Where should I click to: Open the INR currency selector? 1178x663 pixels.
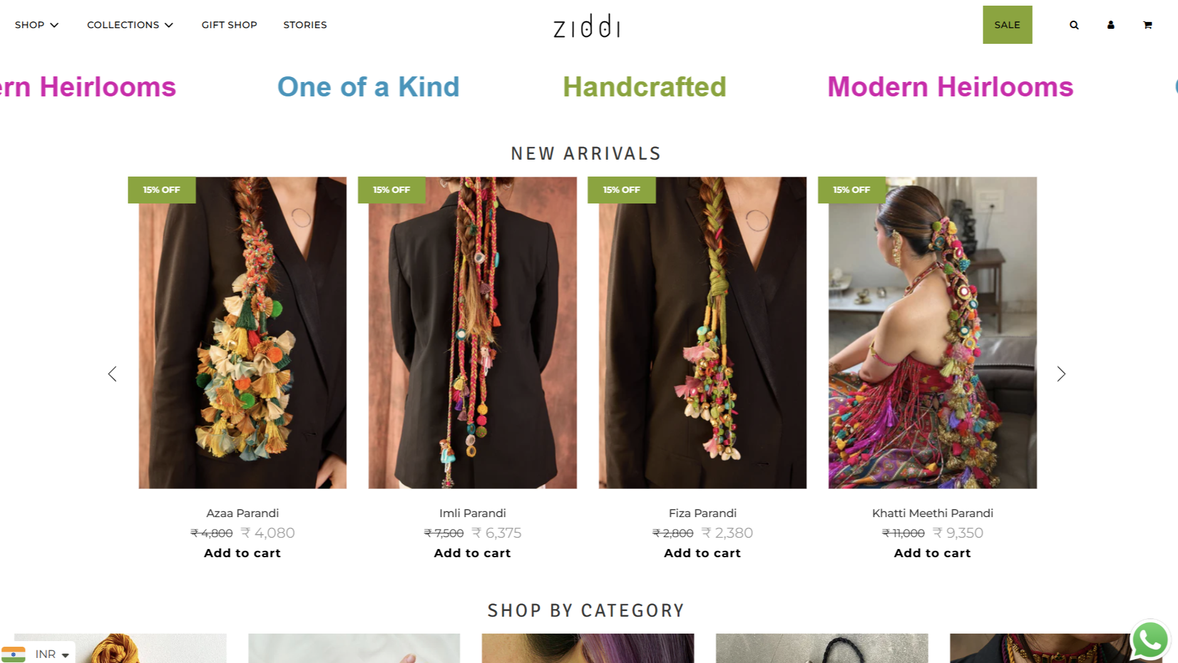coord(52,654)
